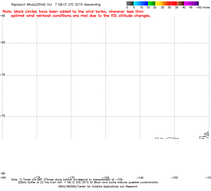211x191 pixels.
Task: Click the red 'optimal wind retrieval conditions' line
Action: (81, 16)
